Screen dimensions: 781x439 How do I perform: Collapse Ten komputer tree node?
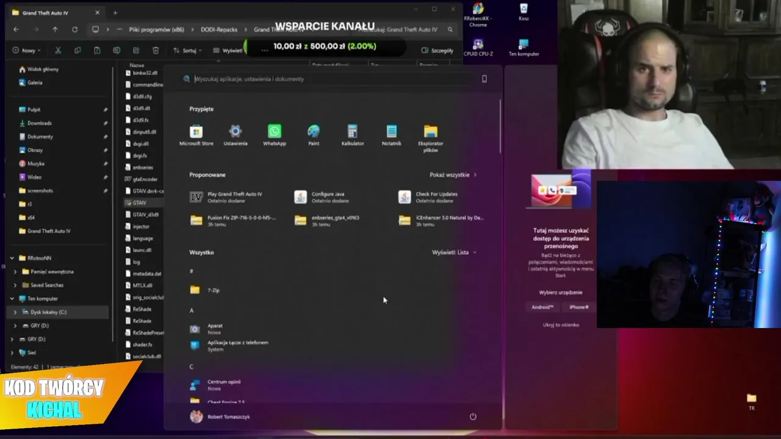(12, 299)
